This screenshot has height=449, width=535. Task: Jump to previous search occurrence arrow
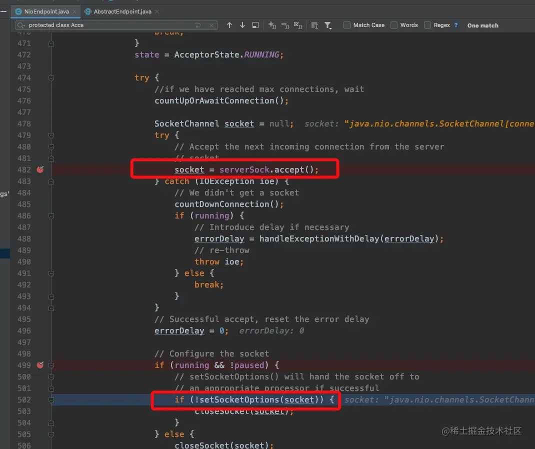click(x=229, y=25)
